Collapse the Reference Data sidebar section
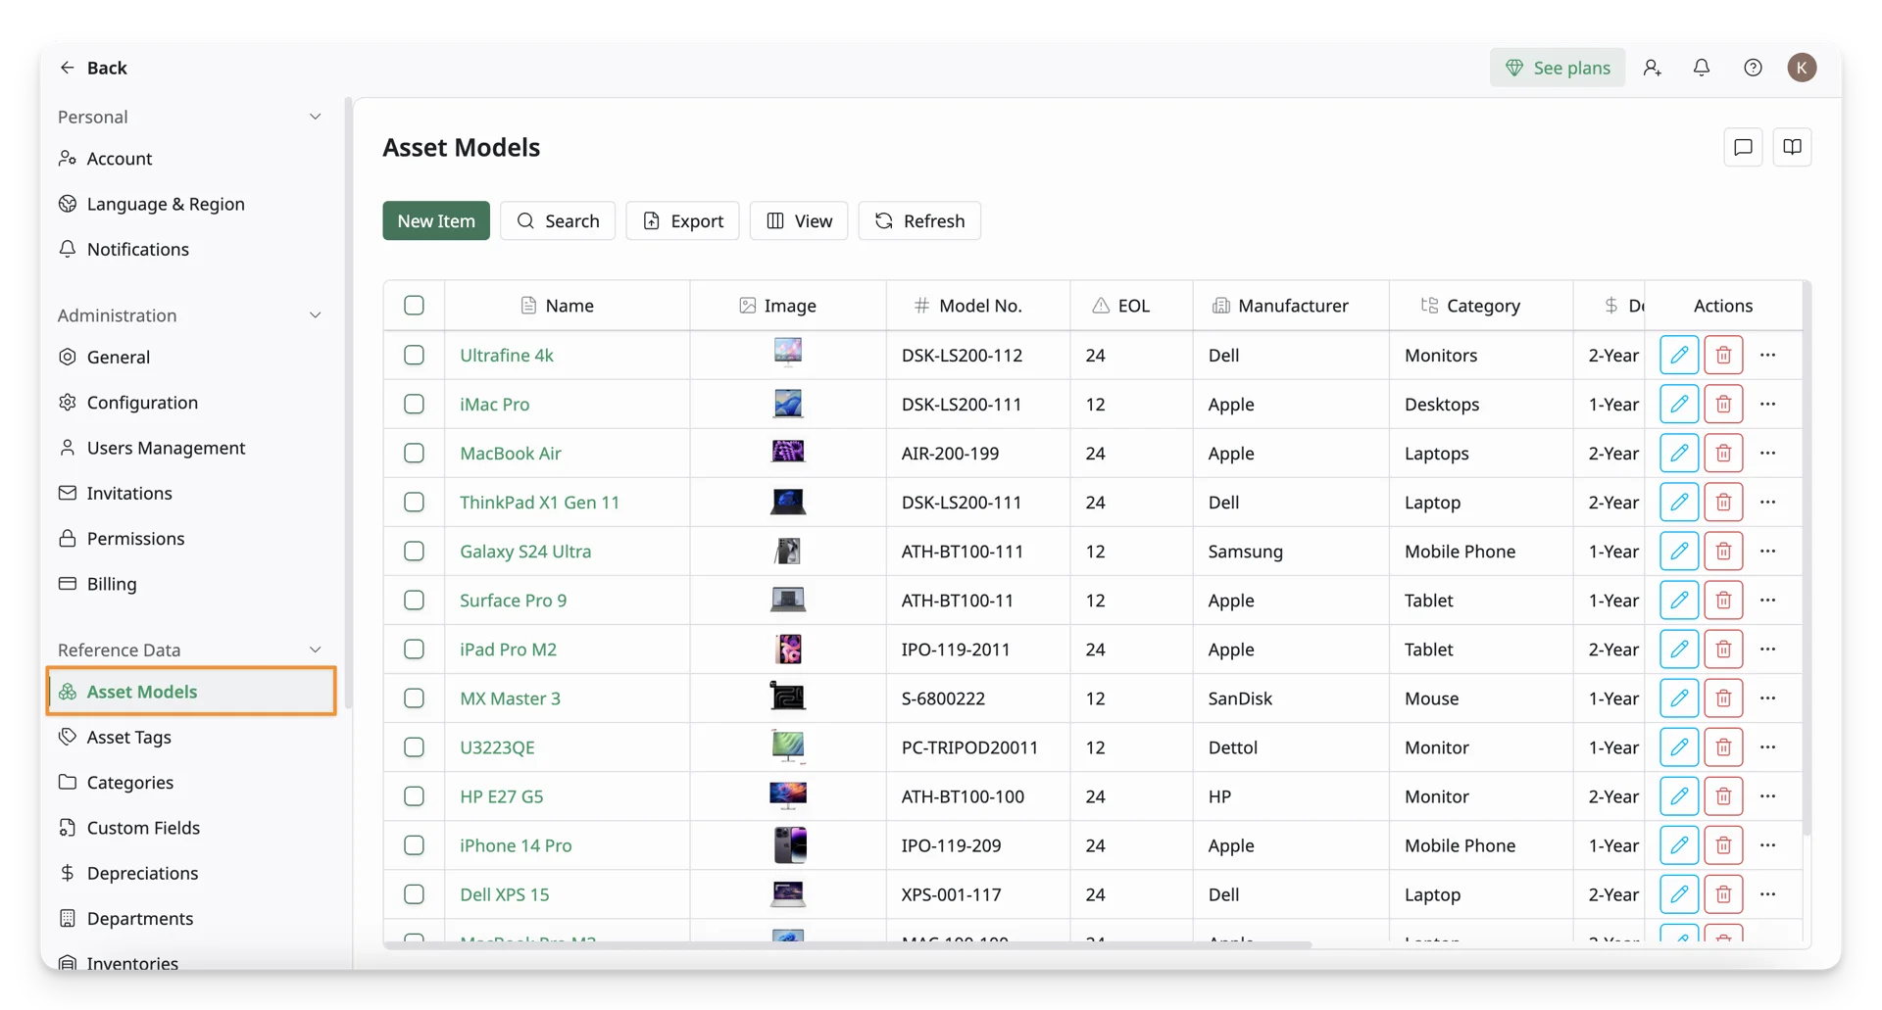 click(x=315, y=649)
